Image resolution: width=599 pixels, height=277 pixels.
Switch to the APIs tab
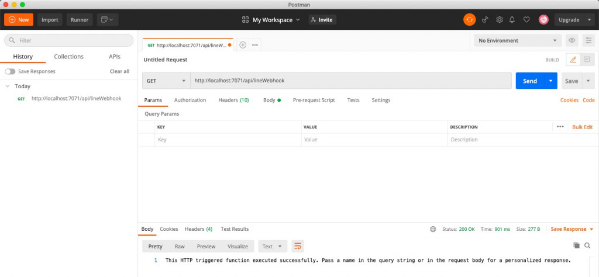click(115, 57)
